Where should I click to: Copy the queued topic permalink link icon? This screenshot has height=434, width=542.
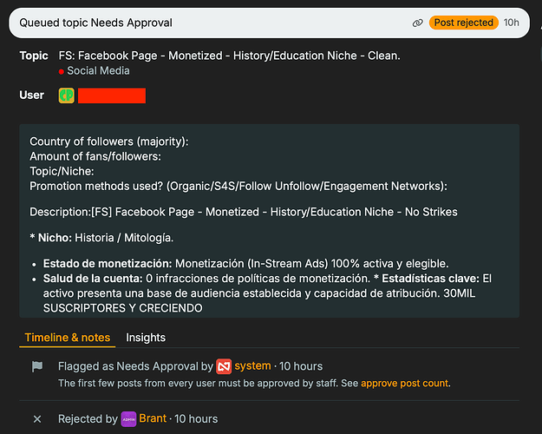(418, 23)
